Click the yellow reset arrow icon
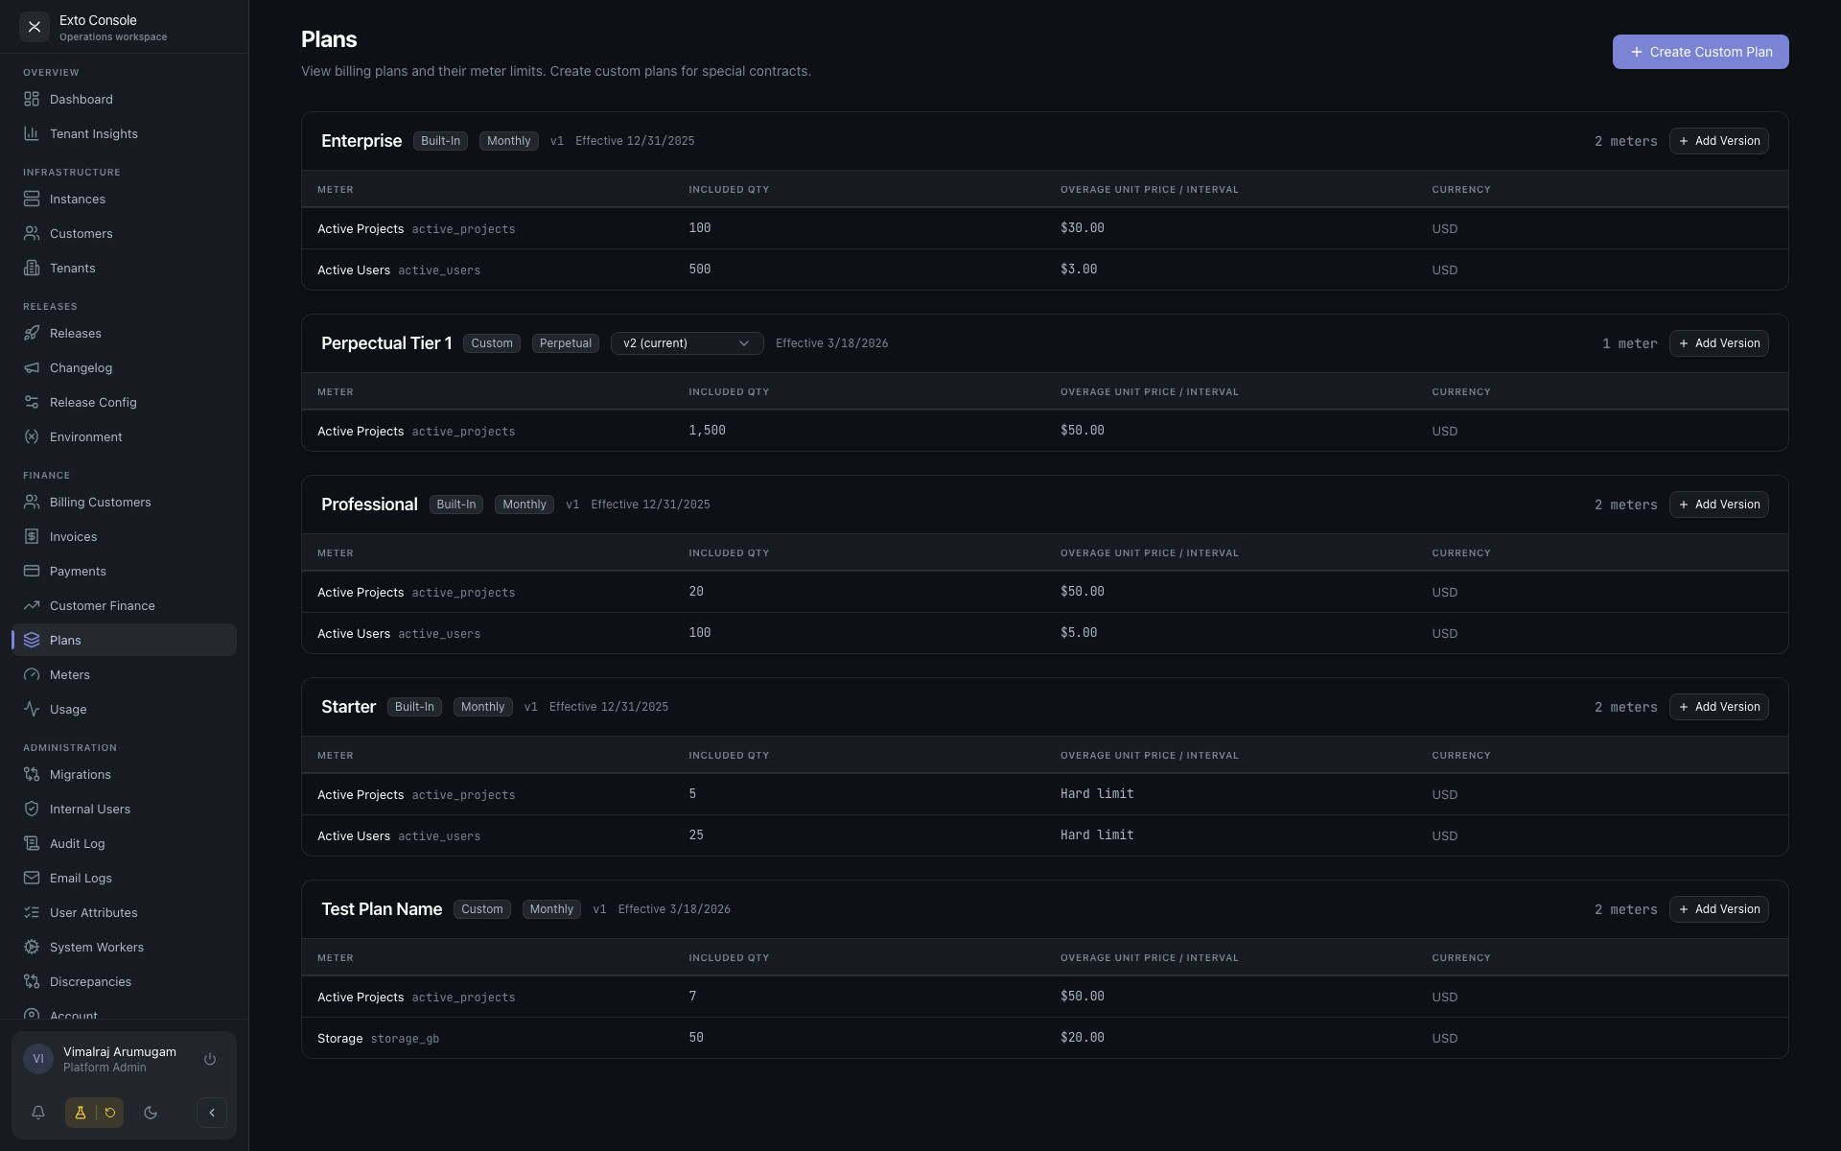 110,1113
